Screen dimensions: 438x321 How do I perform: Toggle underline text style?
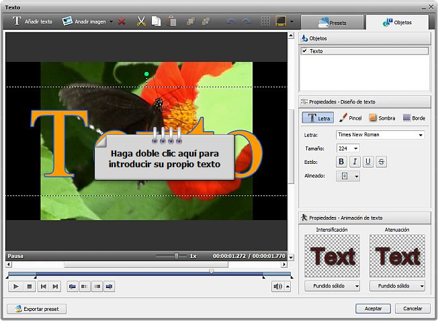(x=367, y=162)
